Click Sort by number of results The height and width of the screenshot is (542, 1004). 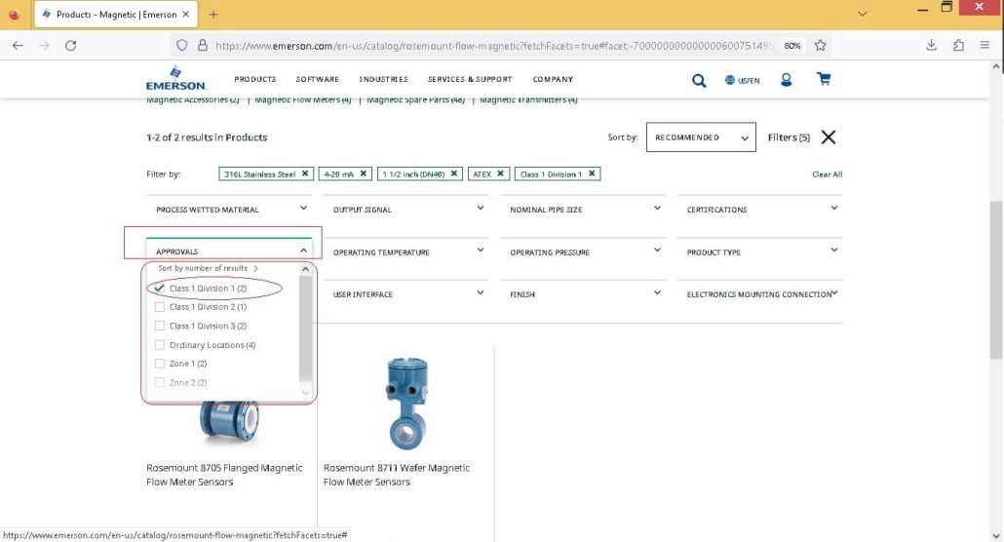tap(208, 268)
